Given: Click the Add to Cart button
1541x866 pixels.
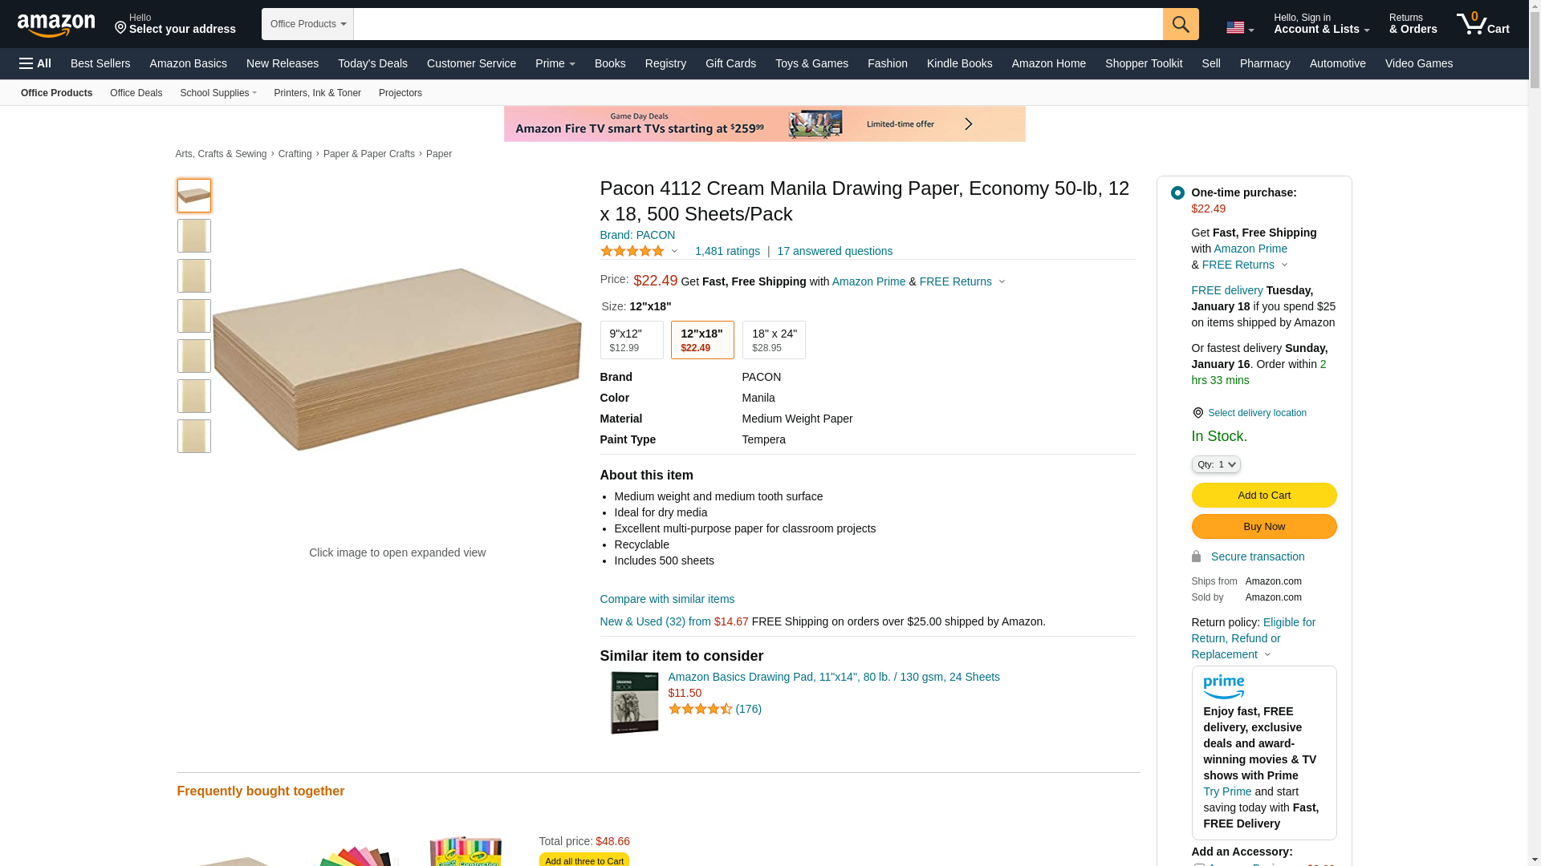Looking at the screenshot, I should [x=1263, y=495].
